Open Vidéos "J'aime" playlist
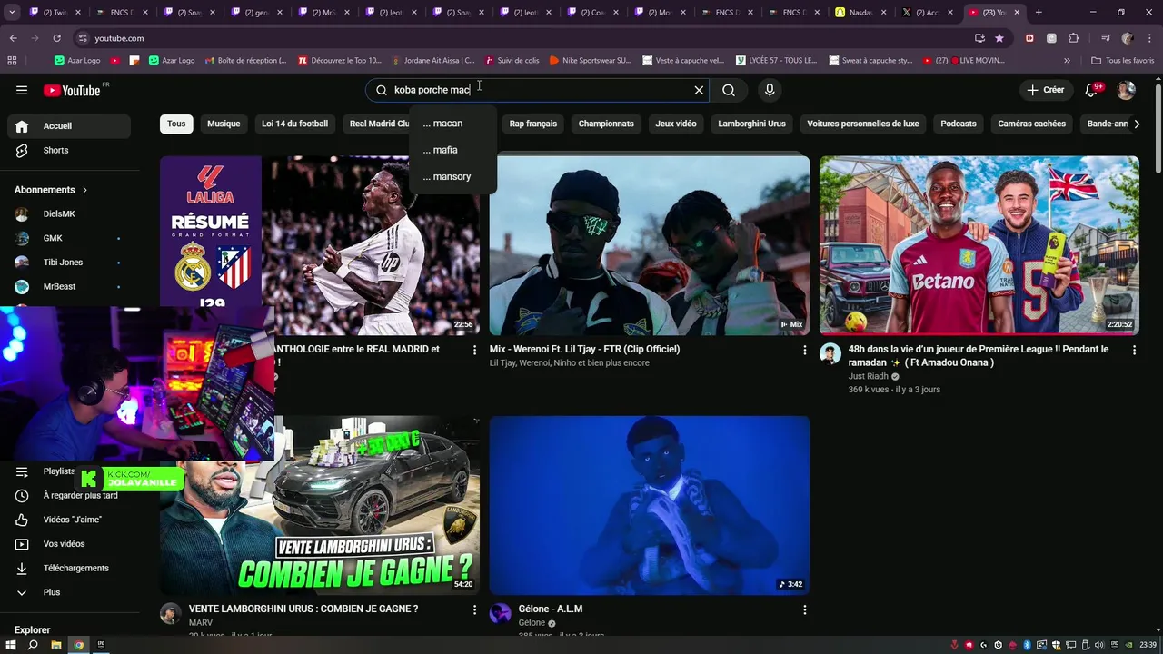 68,520
